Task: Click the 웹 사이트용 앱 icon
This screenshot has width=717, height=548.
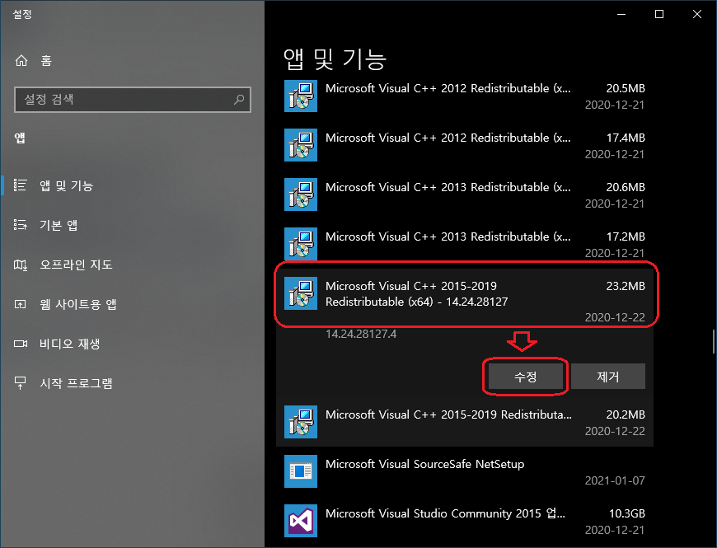Action: click(x=20, y=304)
